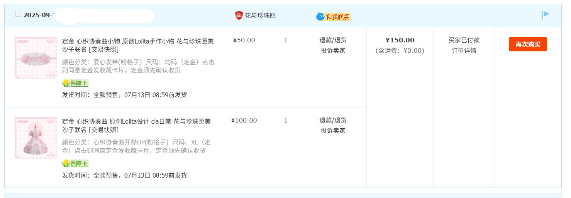This screenshot has width=571, height=198.
Task: Request 退款/退货 for the ¥50.00 item
Action: point(333,40)
